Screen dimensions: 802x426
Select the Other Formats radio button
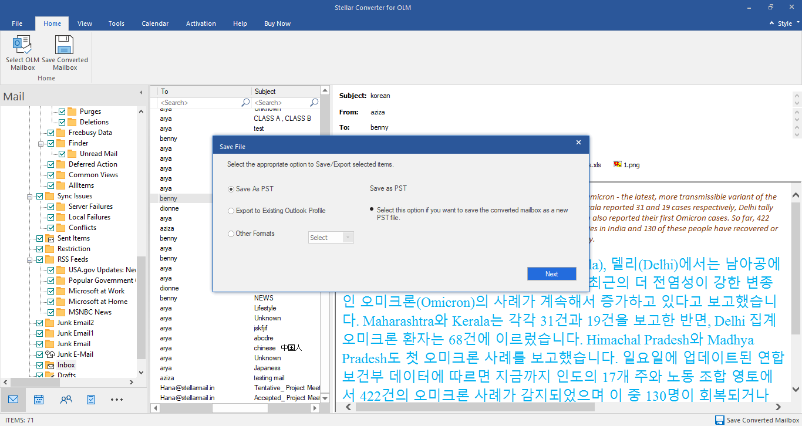tap(231, 234)
